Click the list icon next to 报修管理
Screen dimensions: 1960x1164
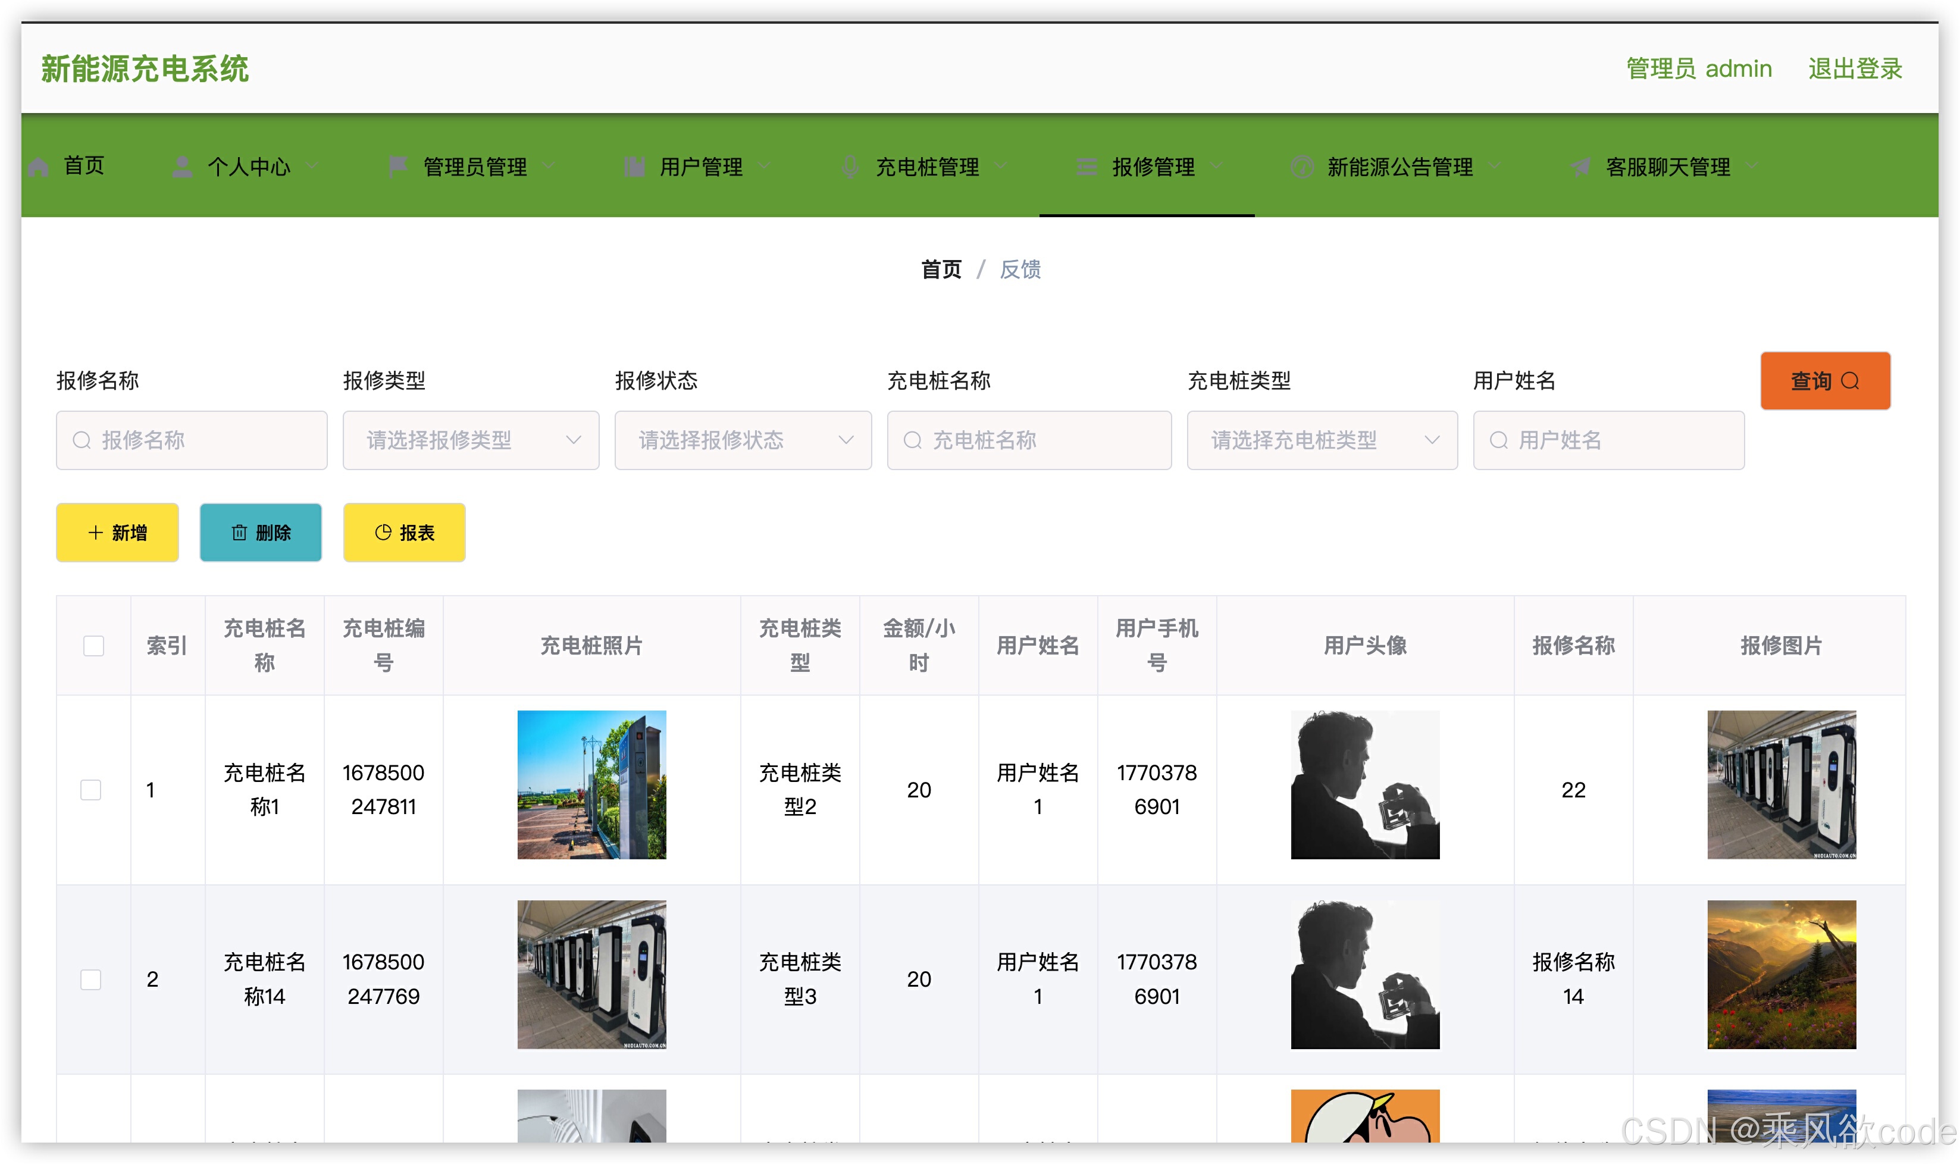click(x=1087, y=166)
